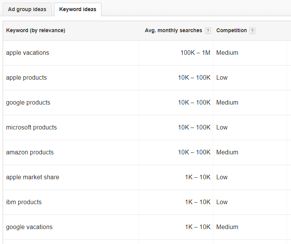Select the 'apple vacations' keyword
291x244 pixels.
click(28, 53)
